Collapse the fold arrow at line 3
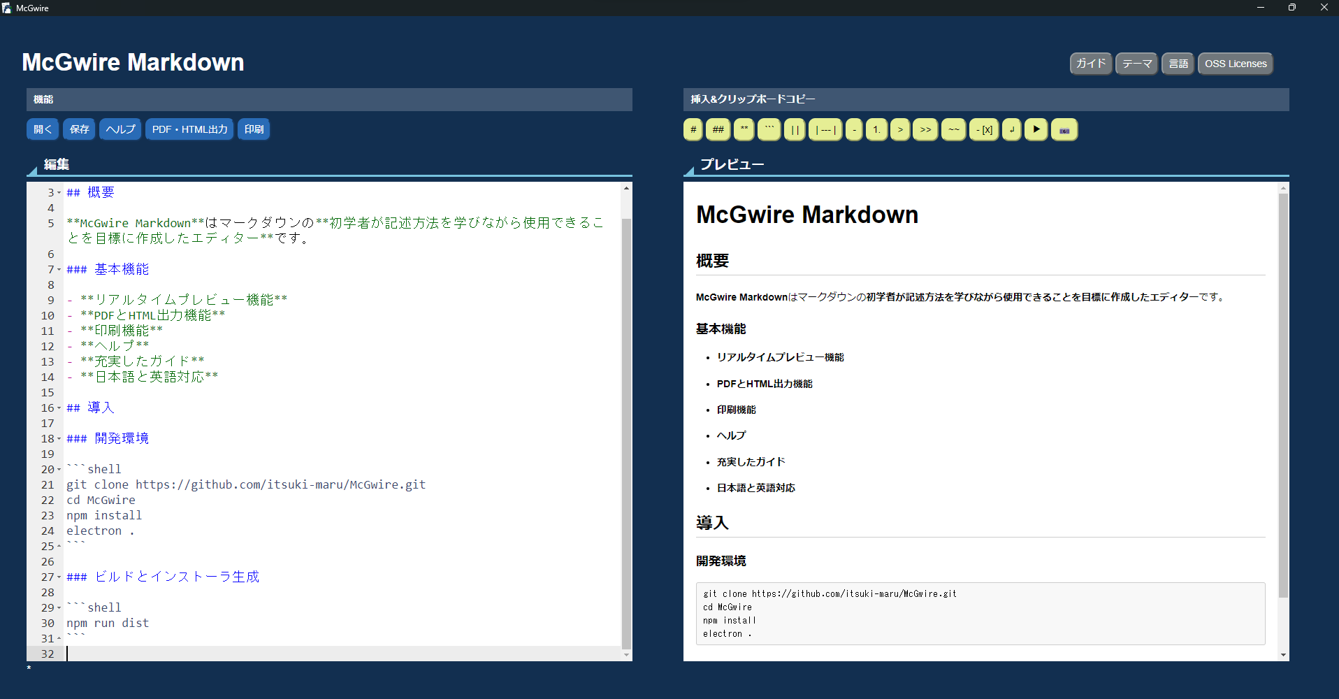Viewport: 1339px width, 699px height. click(x=59, y=192)
